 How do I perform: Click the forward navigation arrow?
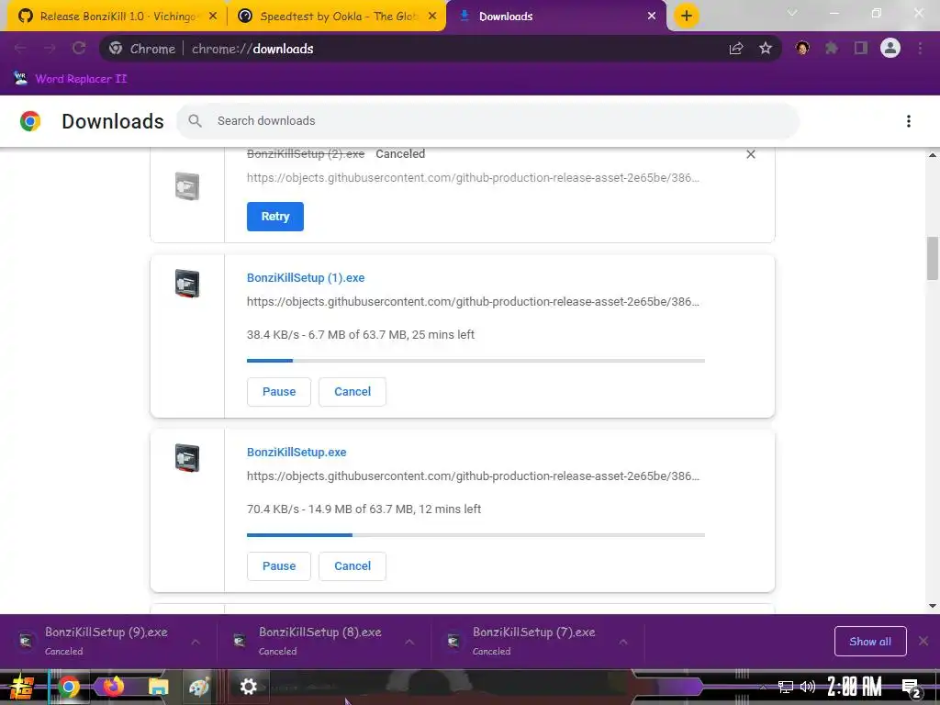pyautogui.click(x=50, y=49)
